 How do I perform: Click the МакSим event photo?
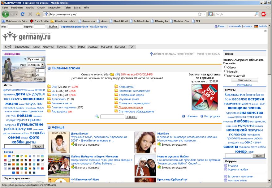[x=145, y=143]
